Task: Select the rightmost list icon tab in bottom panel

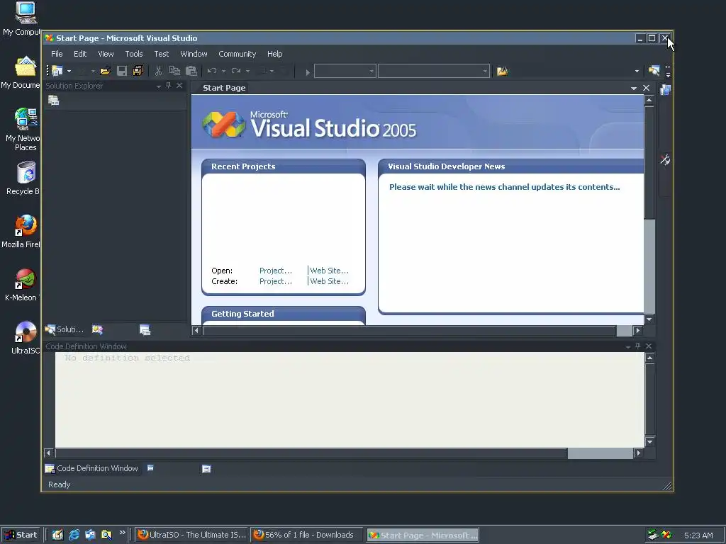Action: coord(206,469)
